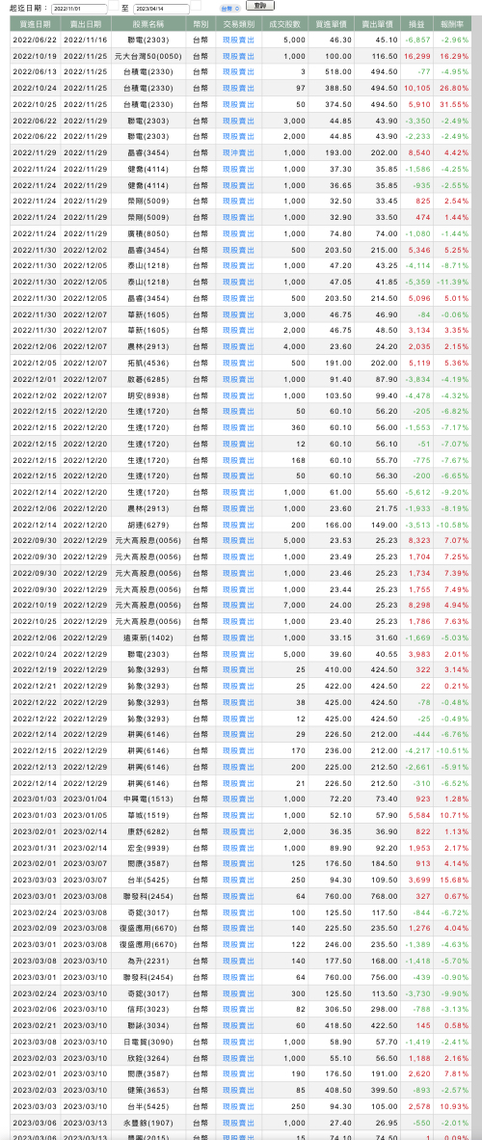This screenshot has height=1140, width=482.
Task: Click the 損益 column header
Action: 418,24
